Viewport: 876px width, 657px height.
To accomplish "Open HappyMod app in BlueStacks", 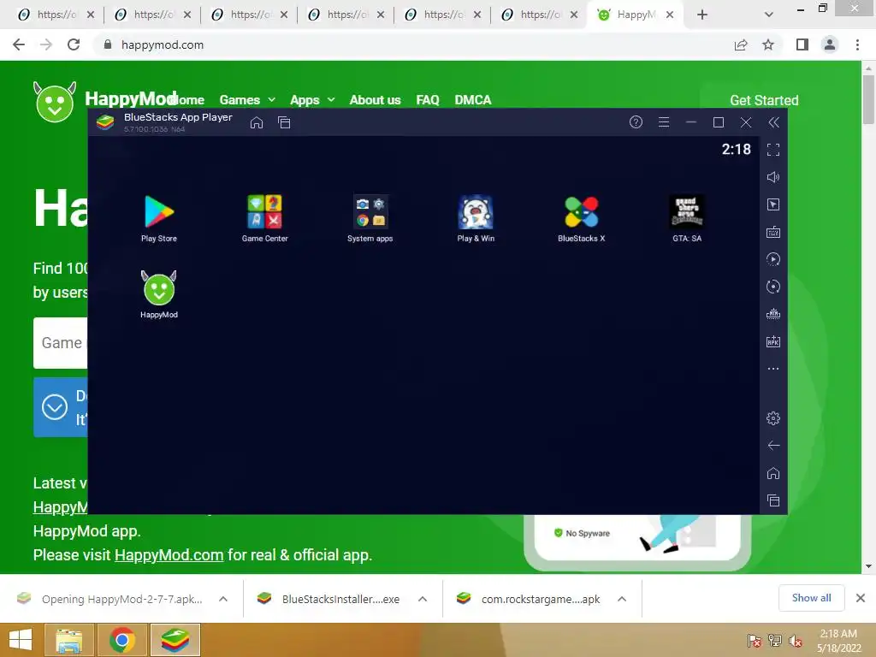I will tap(159, 295).
